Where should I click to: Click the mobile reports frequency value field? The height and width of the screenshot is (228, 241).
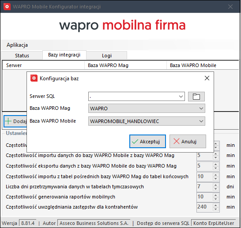(x=205, y=197)
